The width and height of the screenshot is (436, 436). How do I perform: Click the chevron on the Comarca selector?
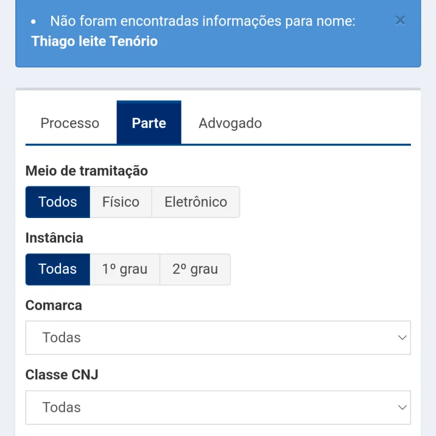click(x=402, y=338)
